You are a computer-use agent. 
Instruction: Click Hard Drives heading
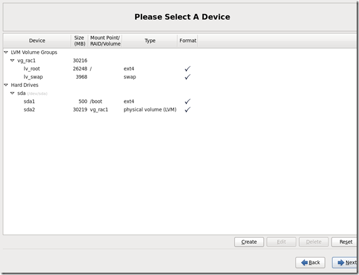[x=24, y=85]
